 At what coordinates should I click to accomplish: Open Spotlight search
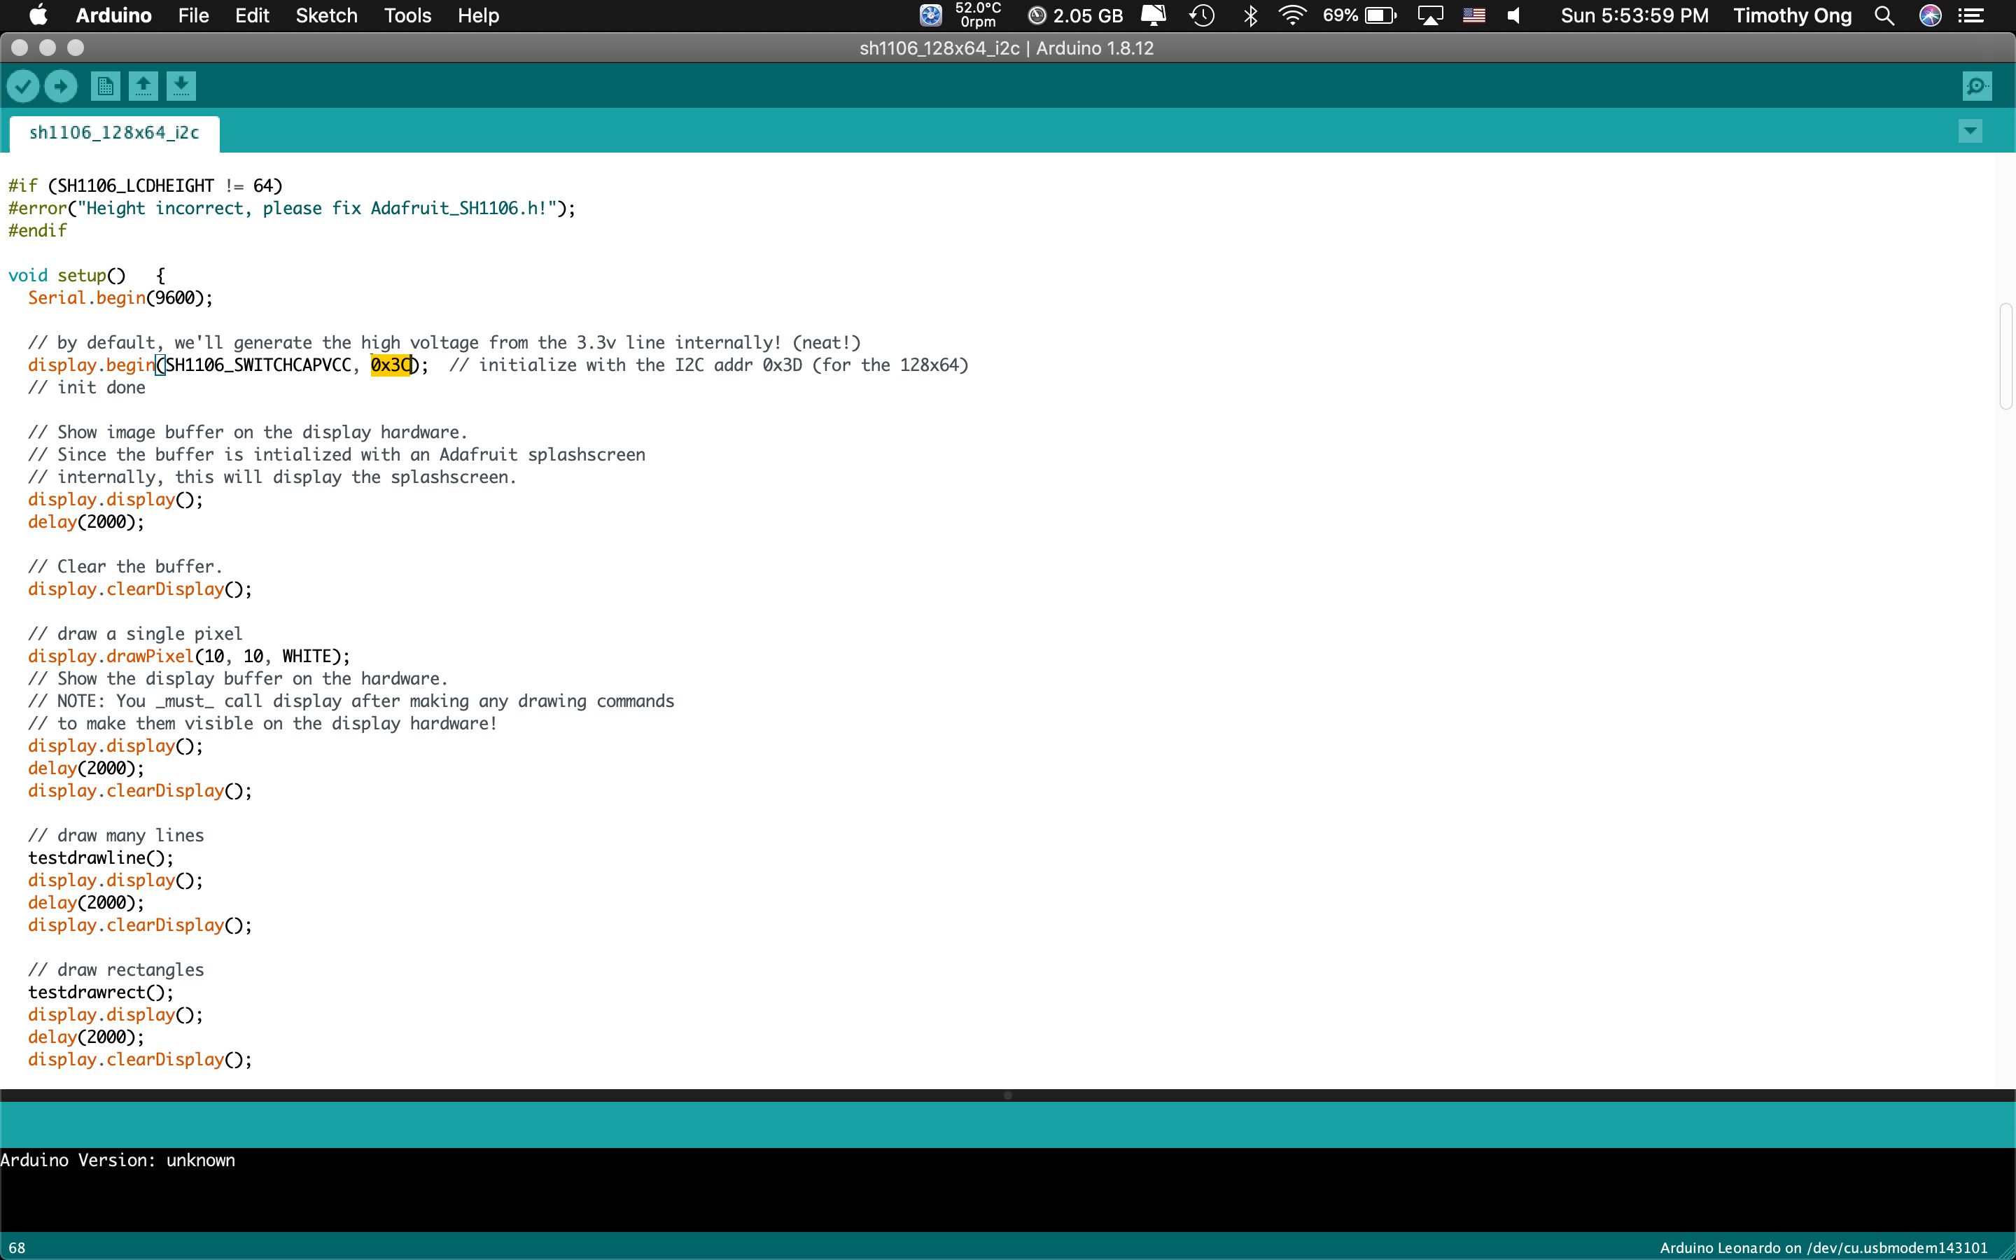point(1884,15)
